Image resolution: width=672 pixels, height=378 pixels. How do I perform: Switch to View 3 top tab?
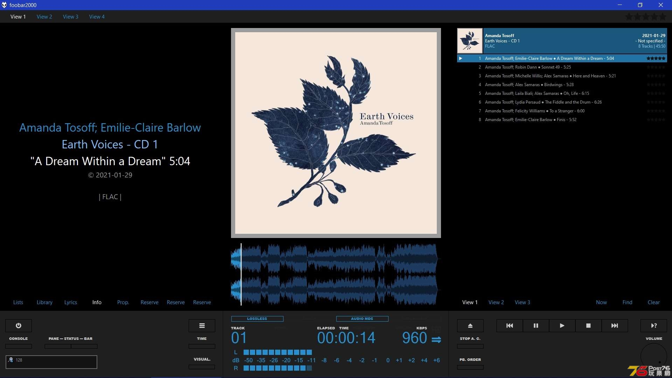pyautogui.click(x=71, y=16)
